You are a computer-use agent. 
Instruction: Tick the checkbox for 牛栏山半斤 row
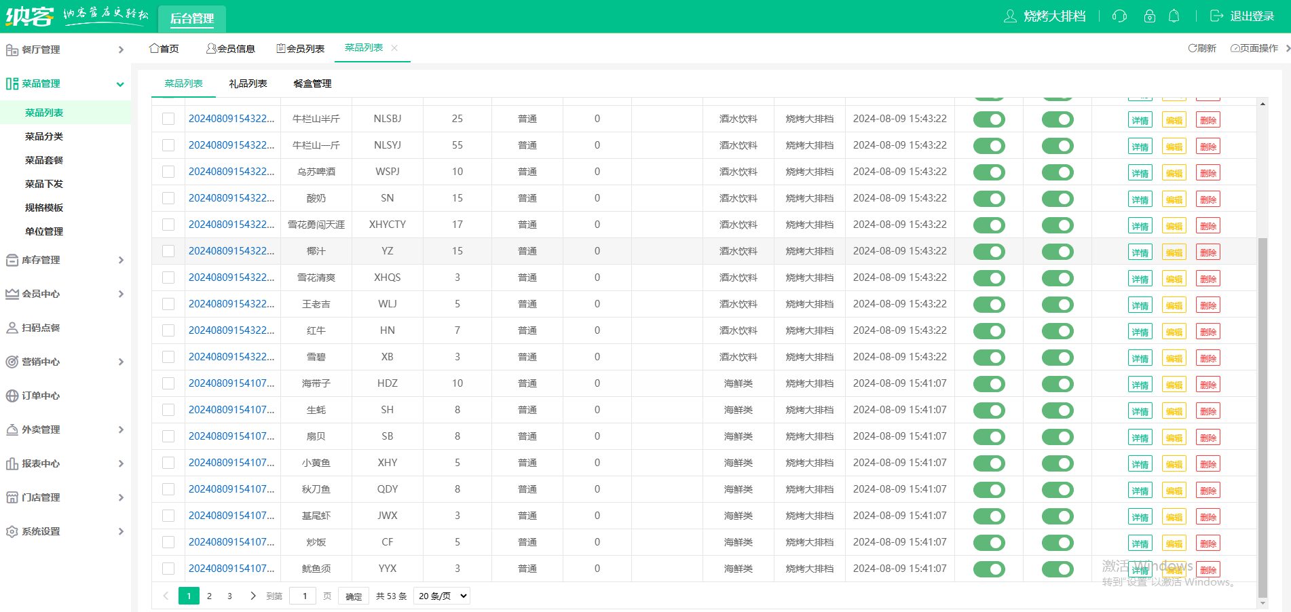pos(168,119)
